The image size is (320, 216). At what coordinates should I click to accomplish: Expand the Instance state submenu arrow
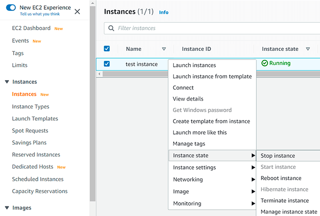tap(253, 156)
